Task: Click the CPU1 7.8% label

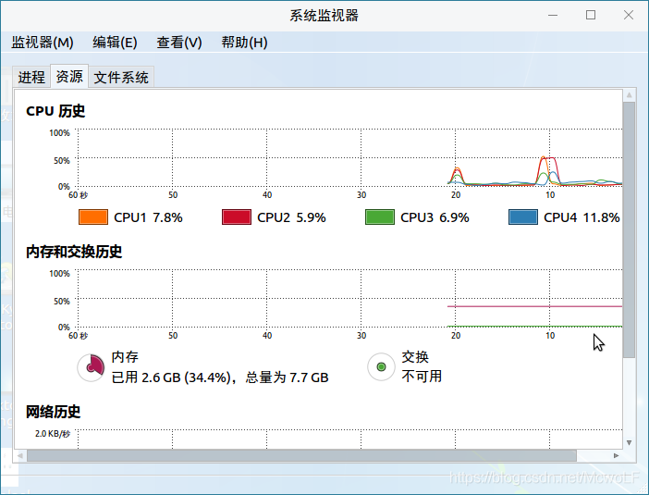Action: pyautogui.click(x=148, y=217)
